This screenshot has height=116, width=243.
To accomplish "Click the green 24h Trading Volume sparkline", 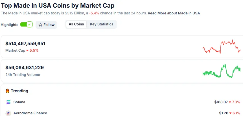I will [222, 71].
